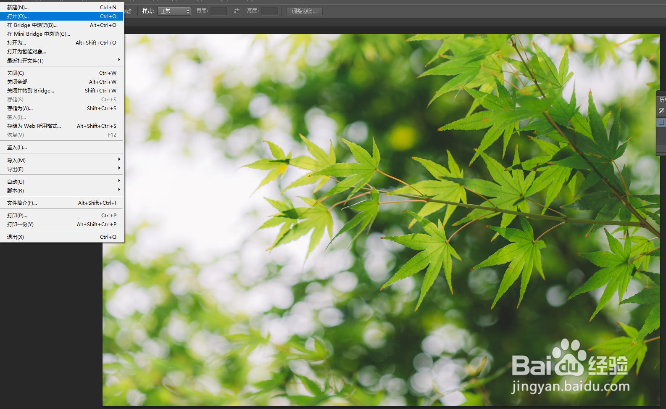
Task: Choose 存储为 Web 所用格式... option
Action: (62, 126)
